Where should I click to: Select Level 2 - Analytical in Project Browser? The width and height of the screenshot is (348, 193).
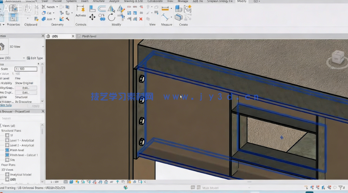pyautogui.click(x=22, y=145)
